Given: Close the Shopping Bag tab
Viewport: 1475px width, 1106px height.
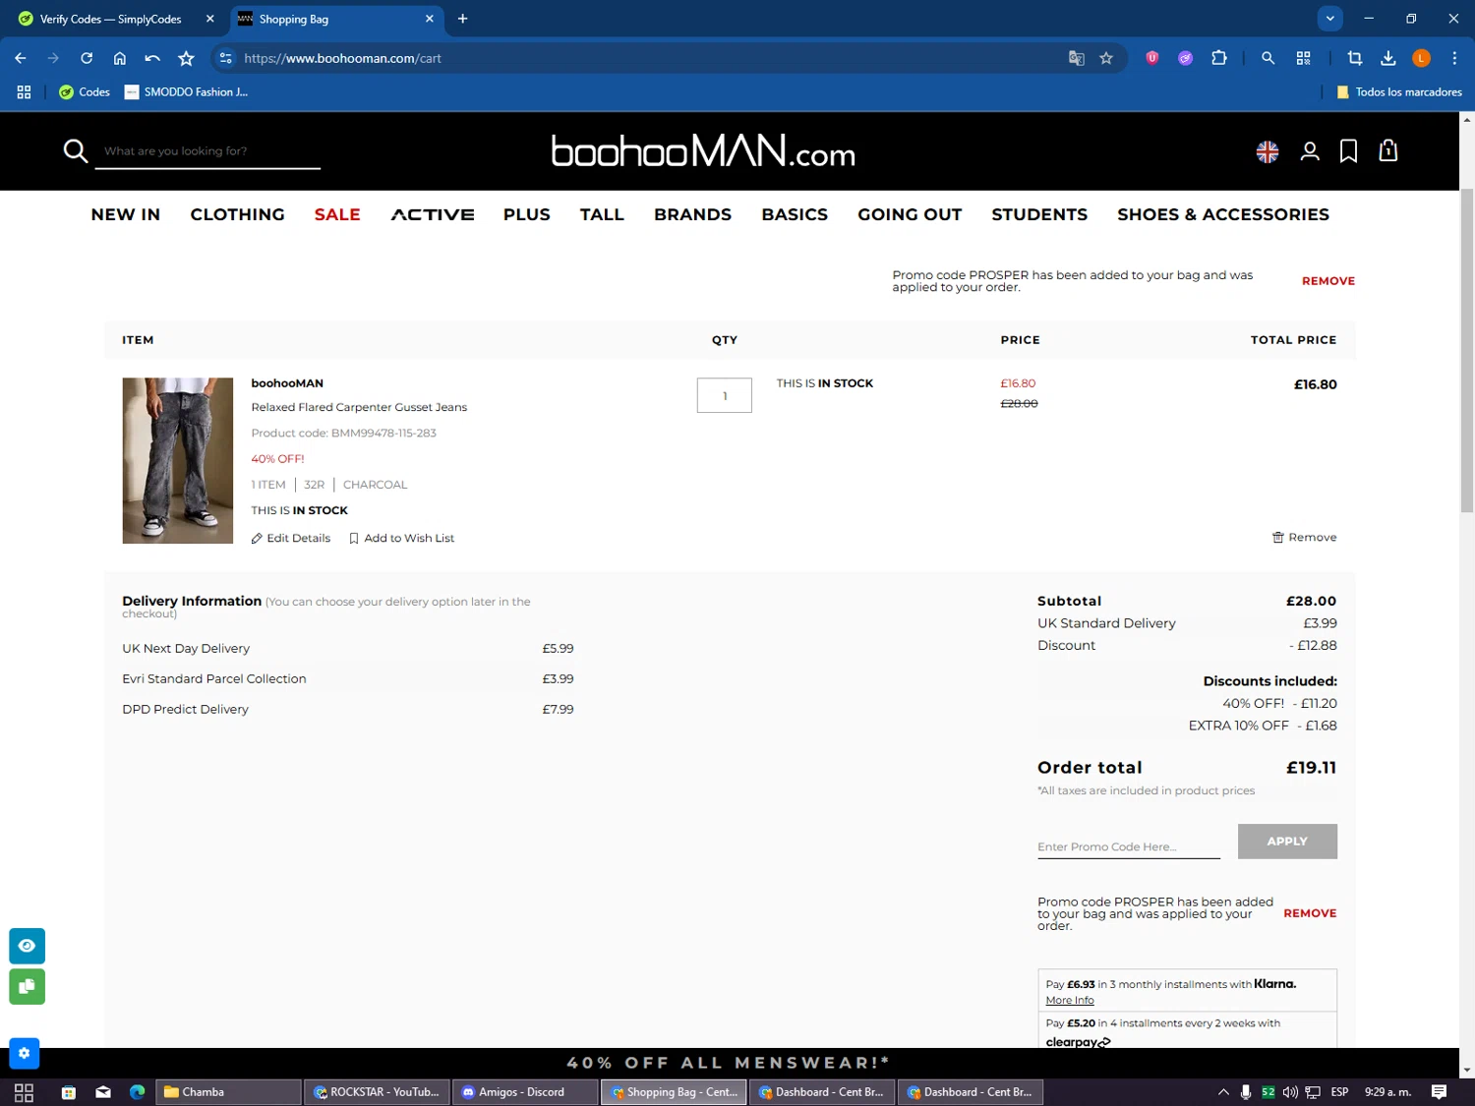Looking at the screenshot, I should [x=430, y=19].
